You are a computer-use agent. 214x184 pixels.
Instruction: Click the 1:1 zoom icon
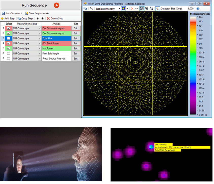137,9
